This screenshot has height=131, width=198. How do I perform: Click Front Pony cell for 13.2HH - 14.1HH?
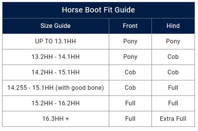coord(130,57)
